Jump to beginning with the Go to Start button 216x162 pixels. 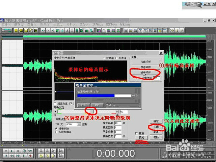point(6,156)
